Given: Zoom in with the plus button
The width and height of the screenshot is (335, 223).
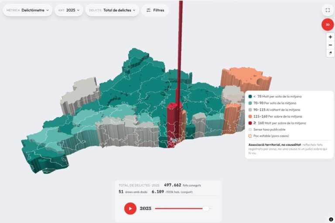Looking at the screenshot, I should 330,37.
